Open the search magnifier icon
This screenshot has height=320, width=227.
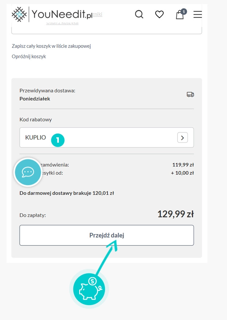(x=139, y=15)
